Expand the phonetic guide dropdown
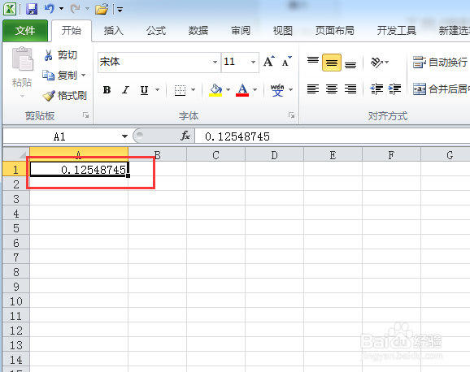 (x=291, y=89)
